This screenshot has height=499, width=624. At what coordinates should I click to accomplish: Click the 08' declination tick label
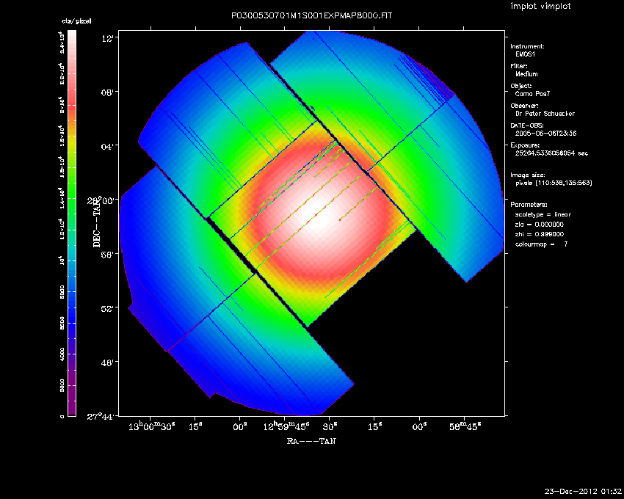tap(109, 92)
